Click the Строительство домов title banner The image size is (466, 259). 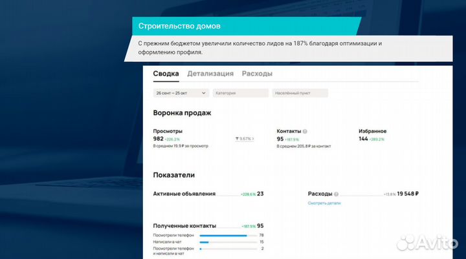pyautogui.click(x=247, y=26)
